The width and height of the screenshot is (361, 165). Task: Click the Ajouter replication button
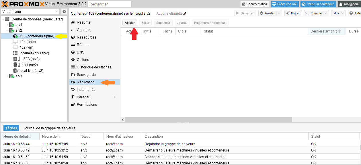(130, 23)
